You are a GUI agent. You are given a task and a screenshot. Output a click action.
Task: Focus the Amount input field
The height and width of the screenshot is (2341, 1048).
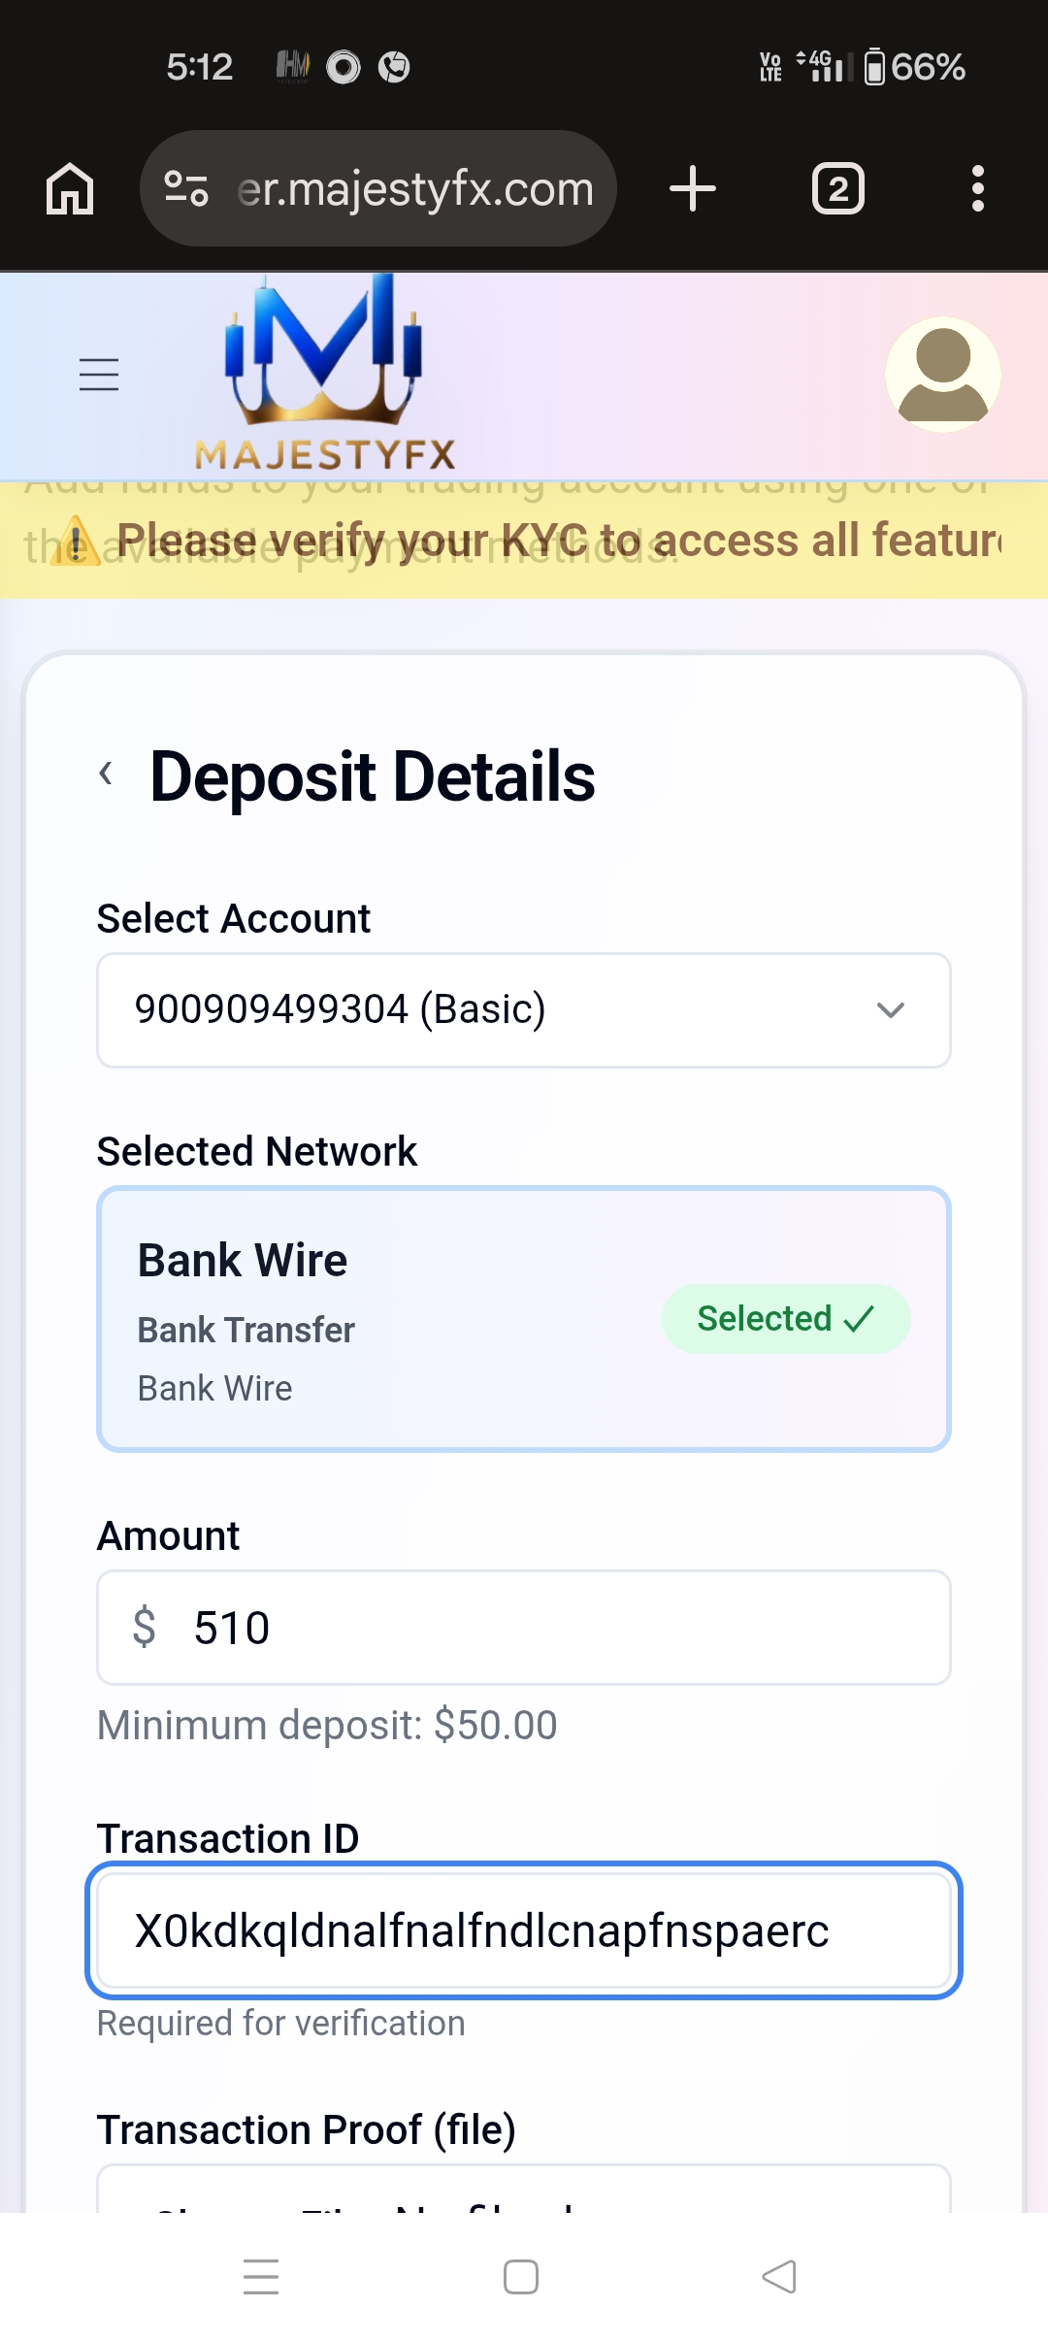click(x=543, y=1628)
